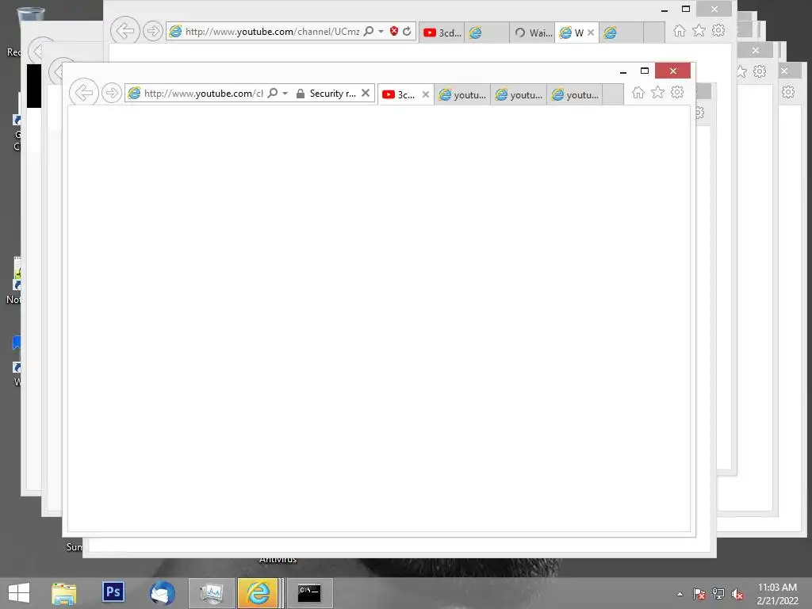Click the search magnifier in the front address bar
812x609 pixels.
coord(273,94)
